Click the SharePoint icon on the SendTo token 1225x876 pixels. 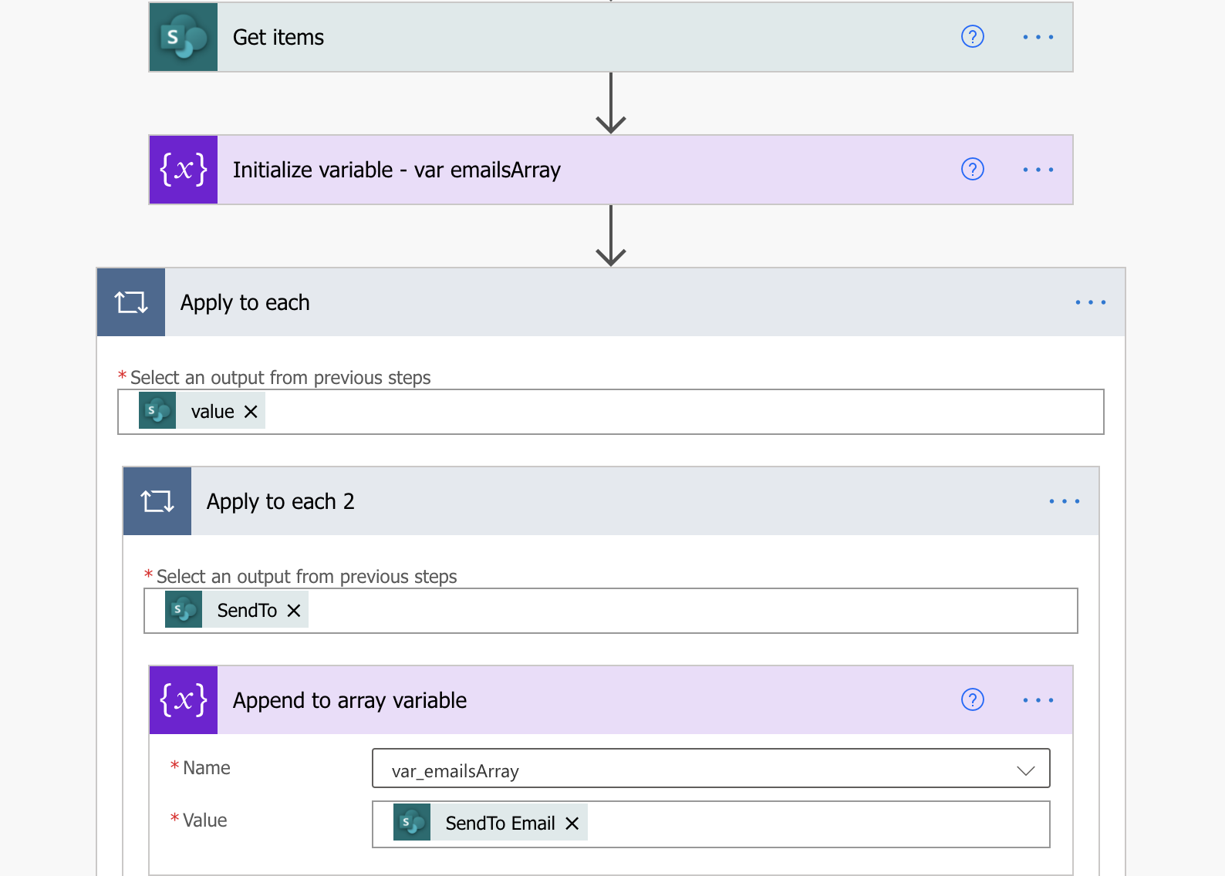coord(184,610)
